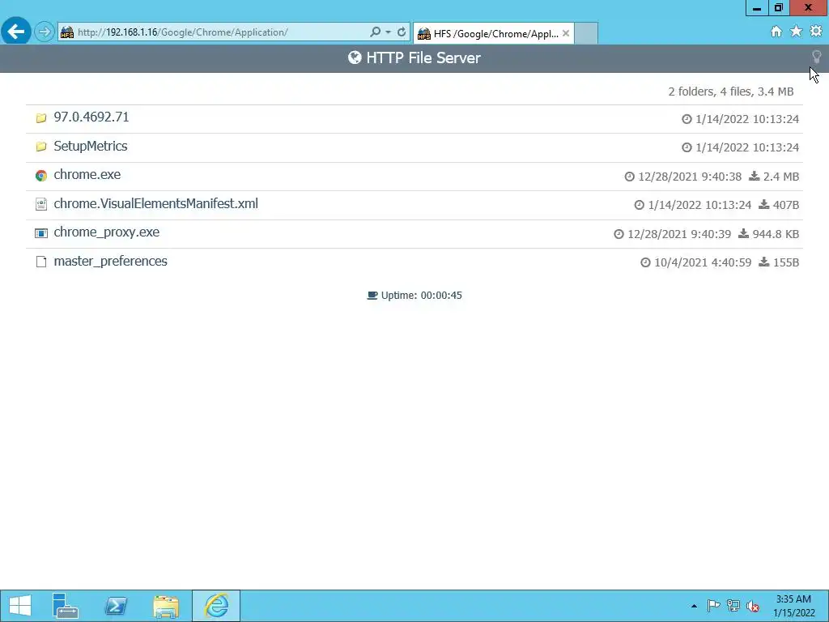Click the download icon next to 944.8 KB
Viewport: 829px width, 622px height.
743,233
